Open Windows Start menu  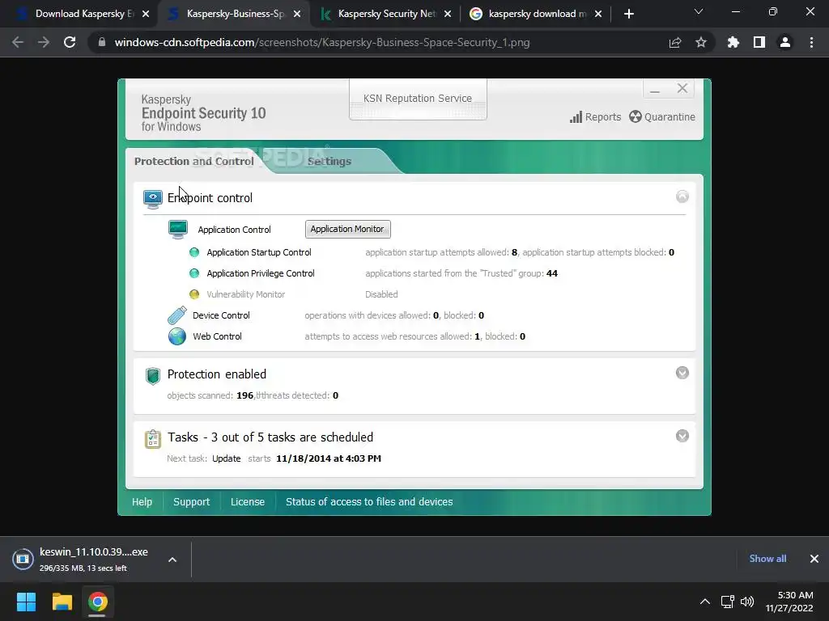[26, 602]
